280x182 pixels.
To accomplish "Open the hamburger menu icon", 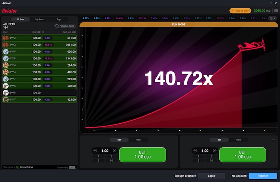I will click(276, 11).
